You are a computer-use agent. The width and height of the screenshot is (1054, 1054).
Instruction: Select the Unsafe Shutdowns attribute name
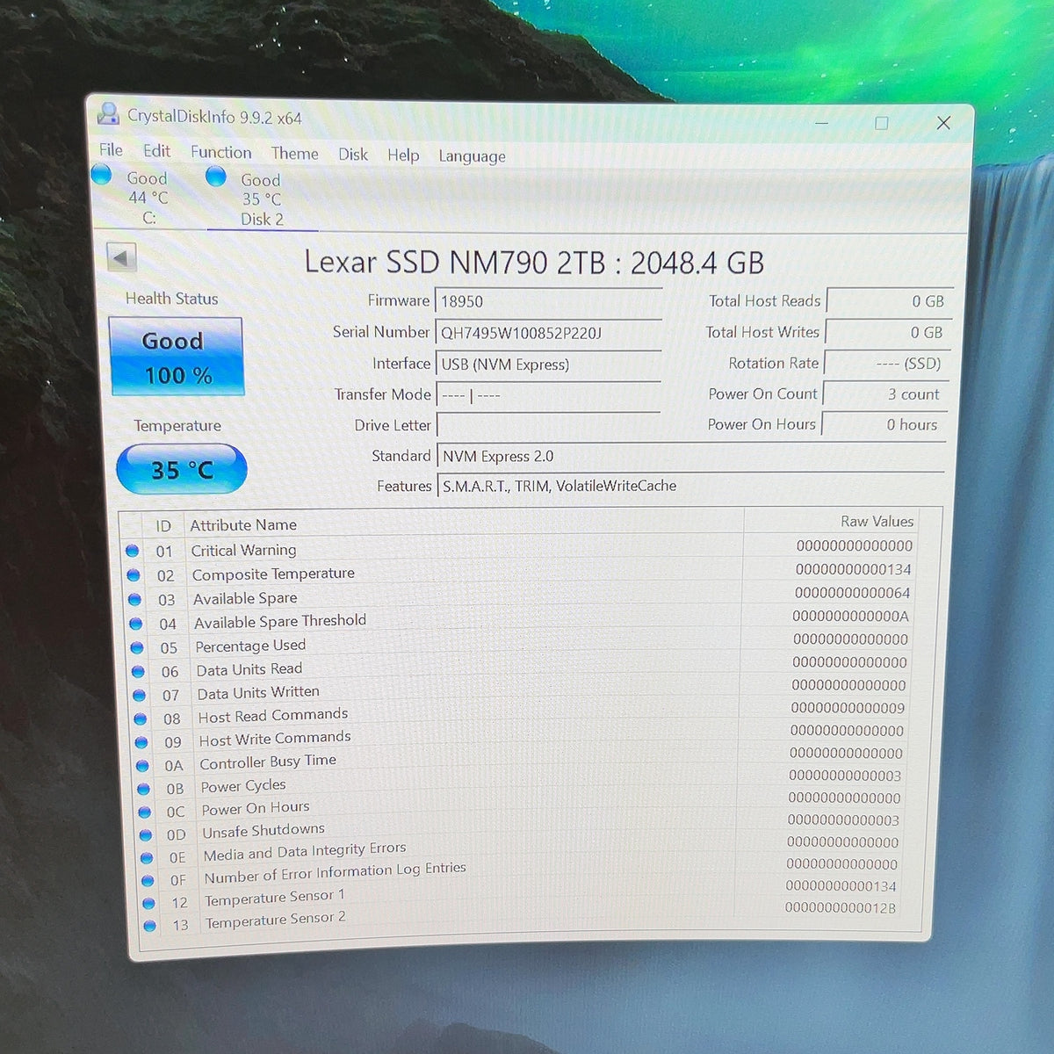(x=263, y=830)
